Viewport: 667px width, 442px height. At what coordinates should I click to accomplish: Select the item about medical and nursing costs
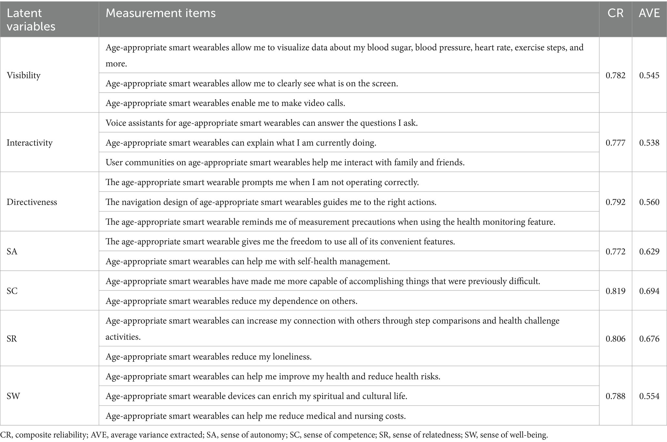pos(255,416)
